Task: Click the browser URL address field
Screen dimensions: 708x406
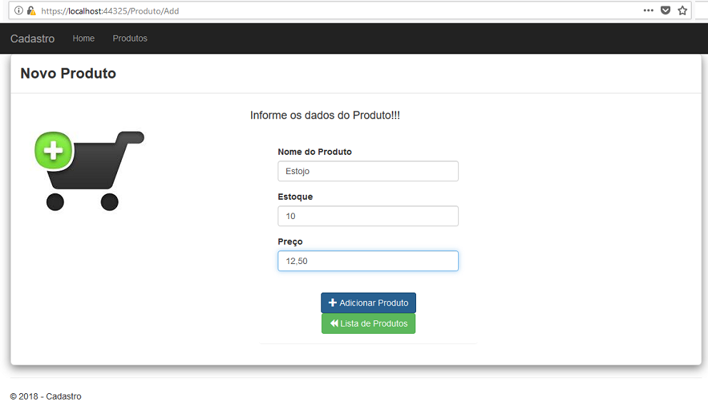Action: (x=338, y=11)
